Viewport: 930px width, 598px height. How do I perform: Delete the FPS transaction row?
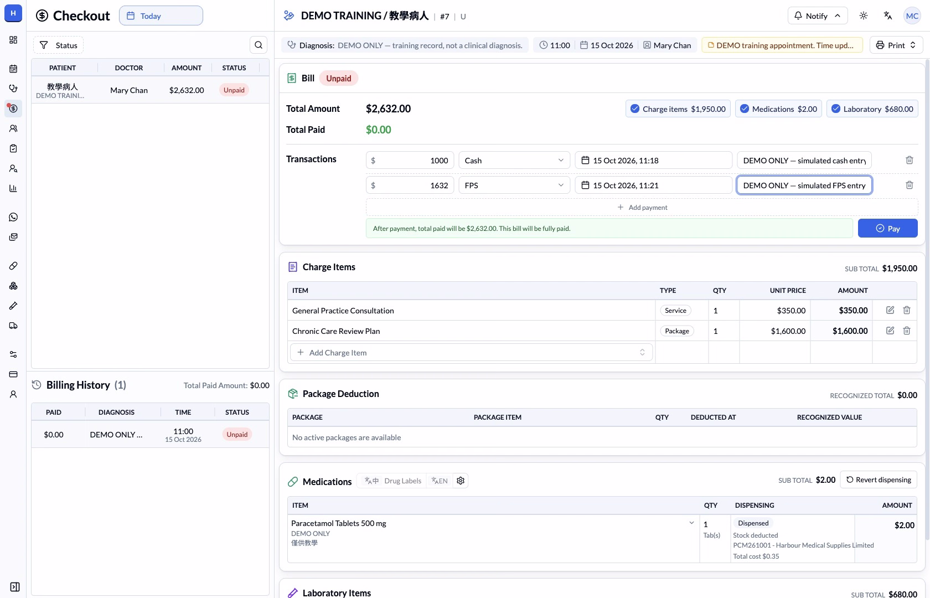point(909,185)
